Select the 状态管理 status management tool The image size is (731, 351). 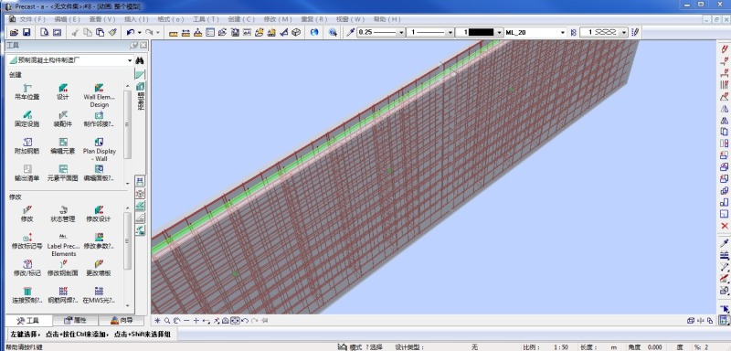click(63, 214)
